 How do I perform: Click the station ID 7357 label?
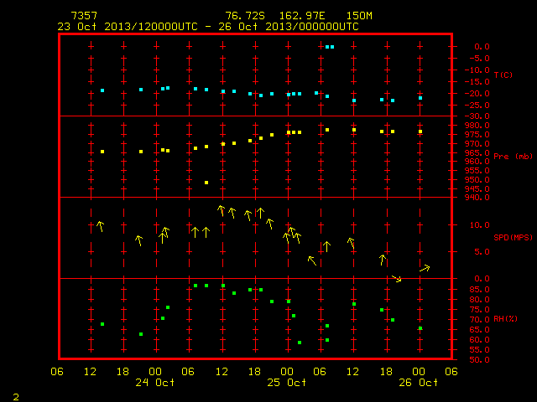(84, 16)
